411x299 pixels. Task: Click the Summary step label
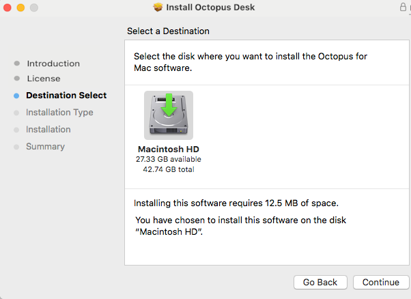tap(45, 147)
